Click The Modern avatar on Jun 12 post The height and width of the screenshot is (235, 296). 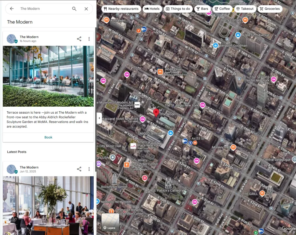click(12, 169)
